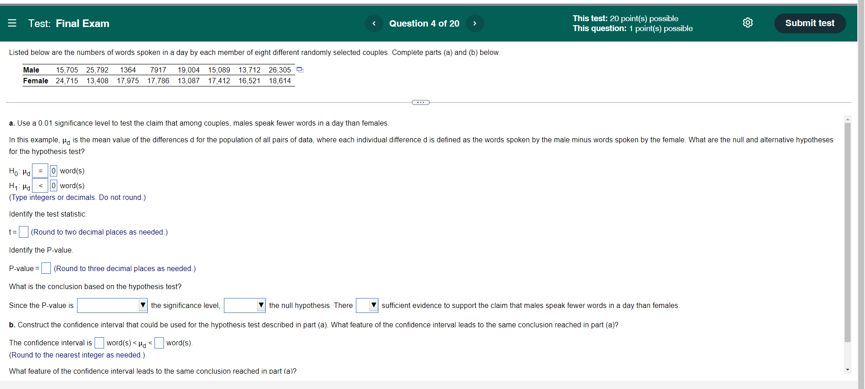Select the H0 value input box
This screenshot has width=865, height=389.
coord(54,171)
